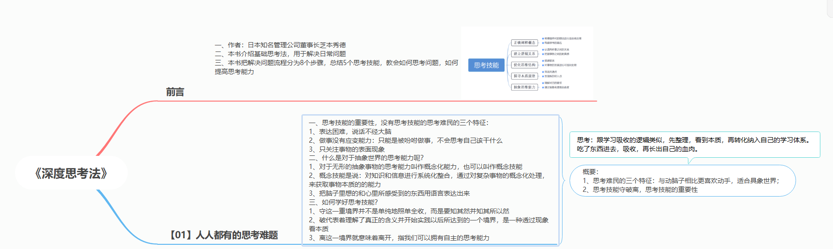Screen dimensions: 833x249
Task: Click the line 3、把脑子里想的和心里所感受到的
Action: [389, 193]
